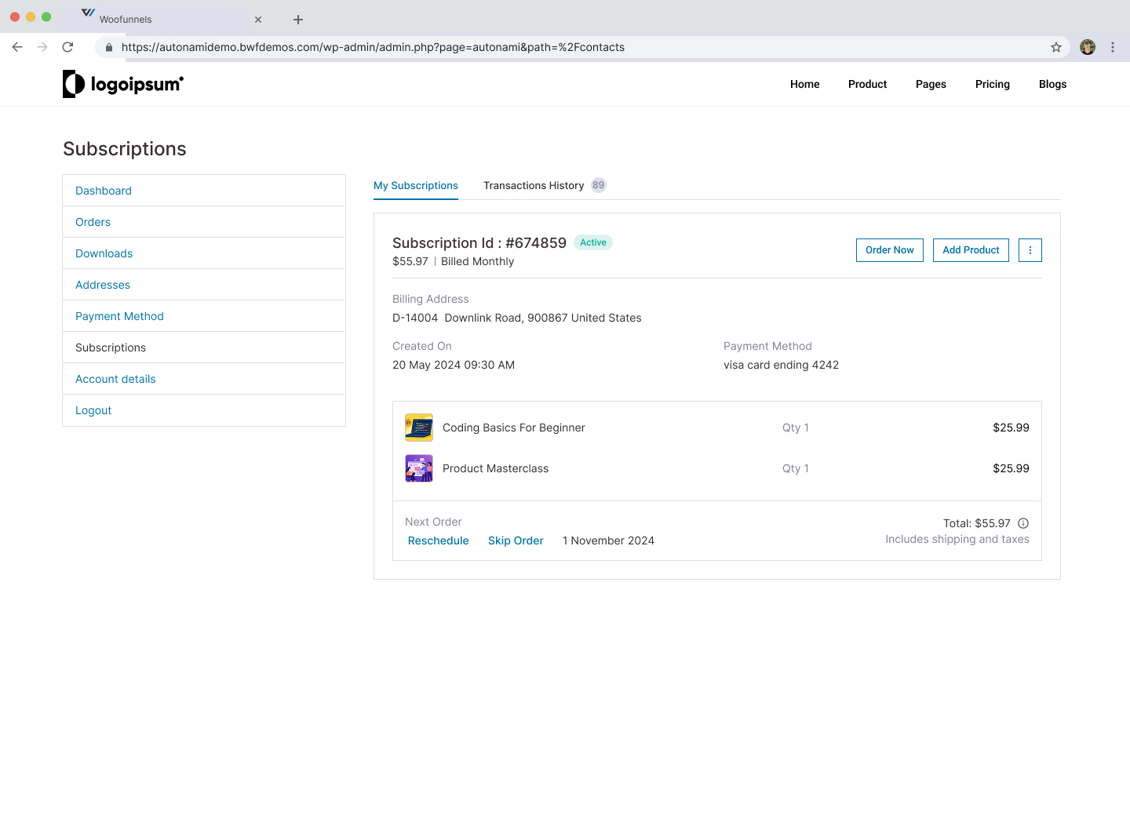1130x819 pixels.
Task: Click the logoipsum site logo
Action: (122, 84)
